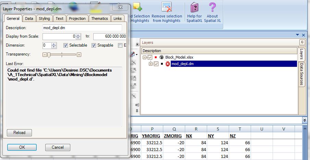This screenshot has width=310, height=160.
Task: Click the Help for SpatialXL book icon
Action: (194, 8)
